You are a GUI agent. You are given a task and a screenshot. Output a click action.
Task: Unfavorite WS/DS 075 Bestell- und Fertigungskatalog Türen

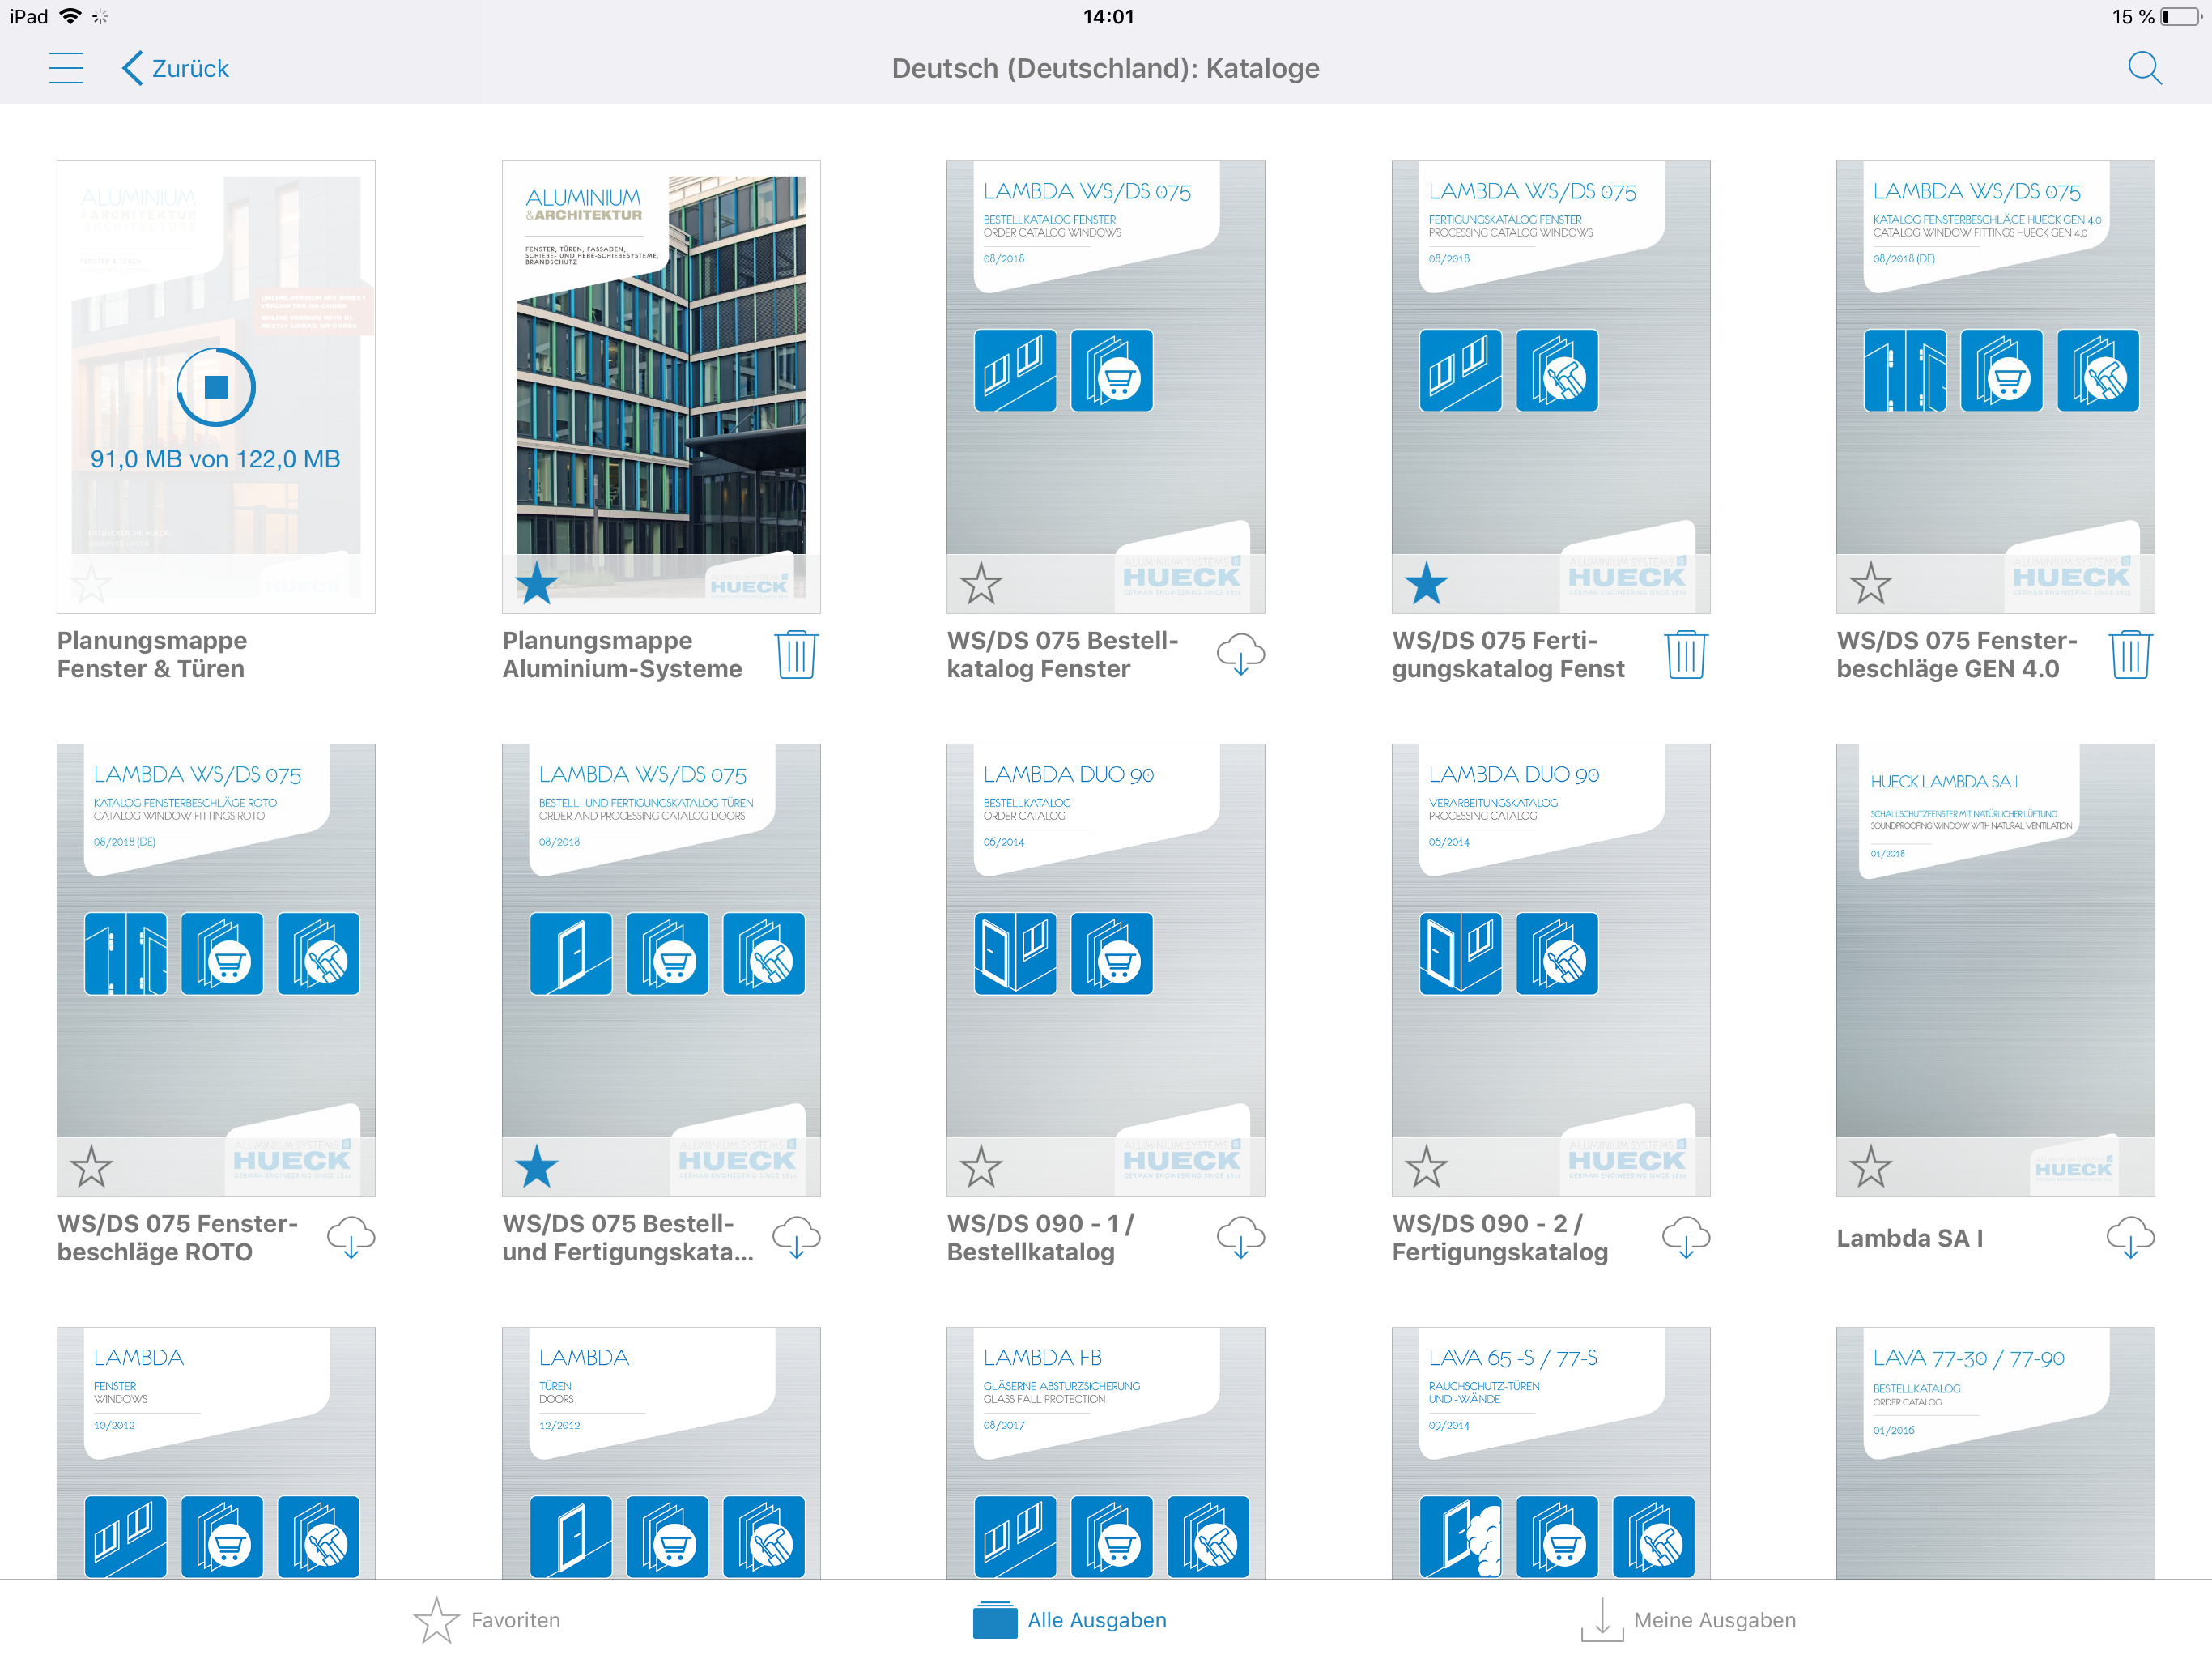pos(537,1166)
